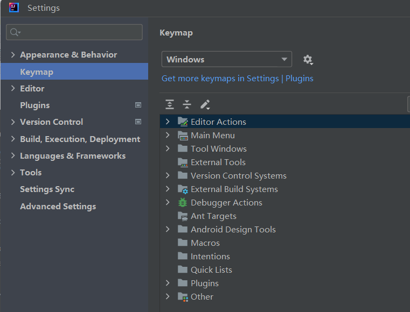Image resolution: width=410 pixels, height=312 pixels.
Task: Click the Editor Actions folder icon
Action: [183, 122]
